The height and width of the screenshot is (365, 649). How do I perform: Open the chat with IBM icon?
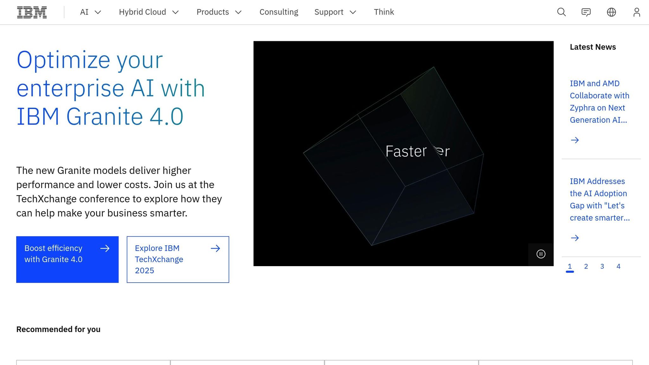[586, 12]
